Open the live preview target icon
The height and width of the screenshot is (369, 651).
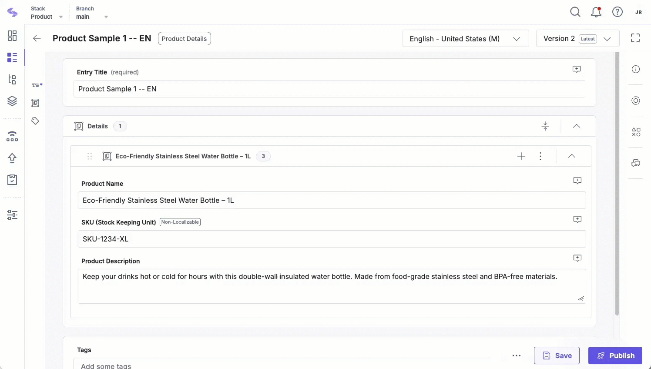[636, 101]
